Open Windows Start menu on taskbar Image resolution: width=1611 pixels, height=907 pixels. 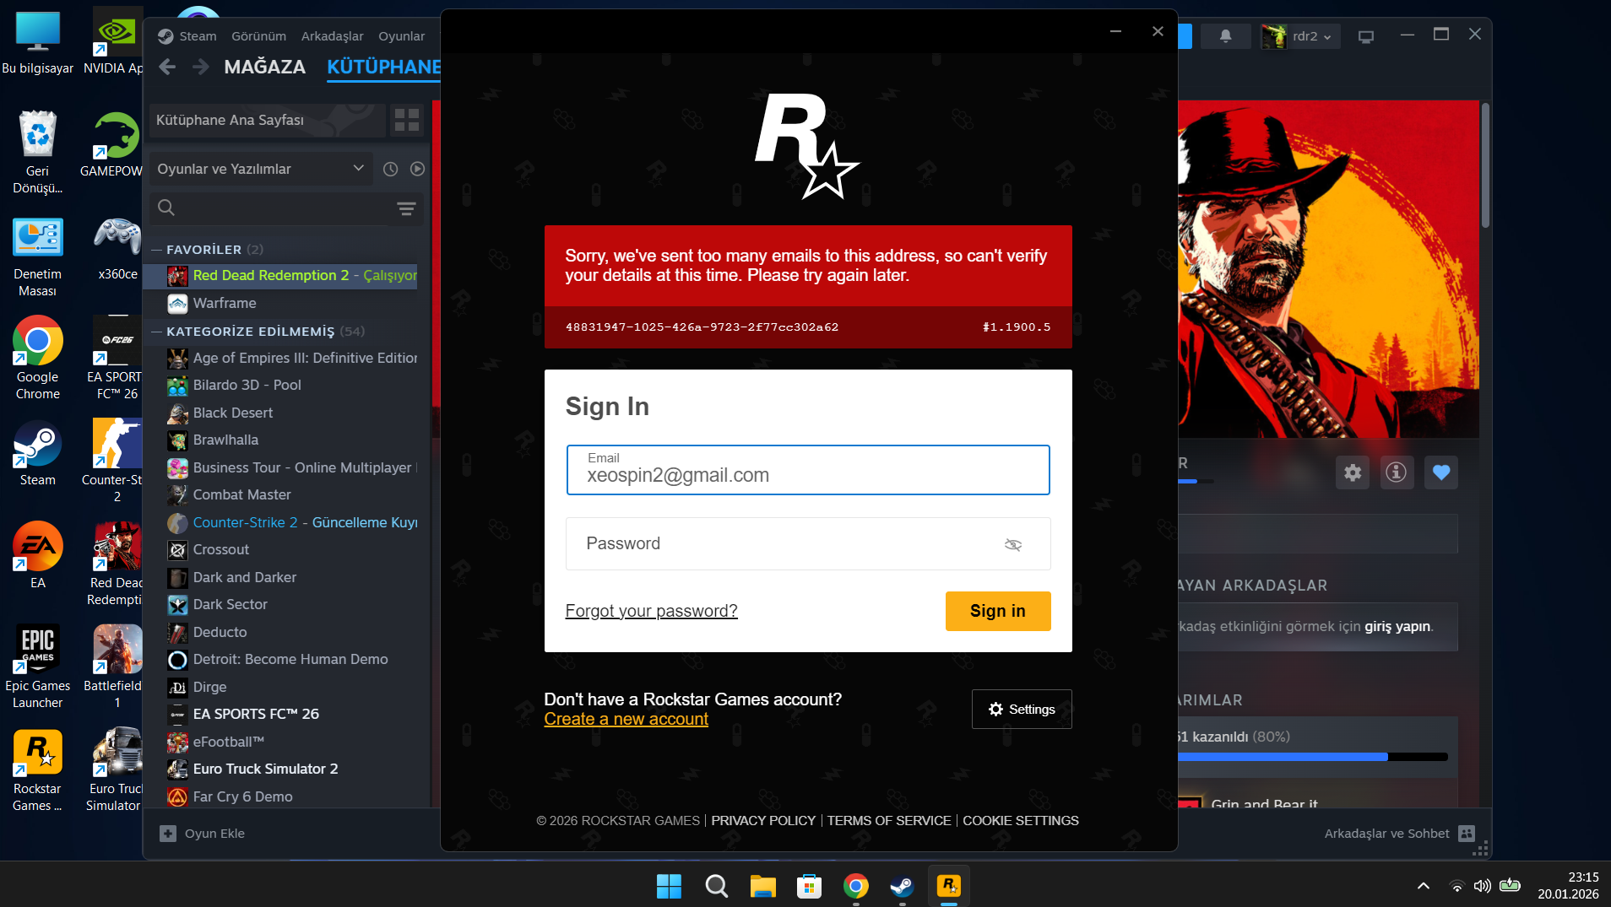point(669,886)
